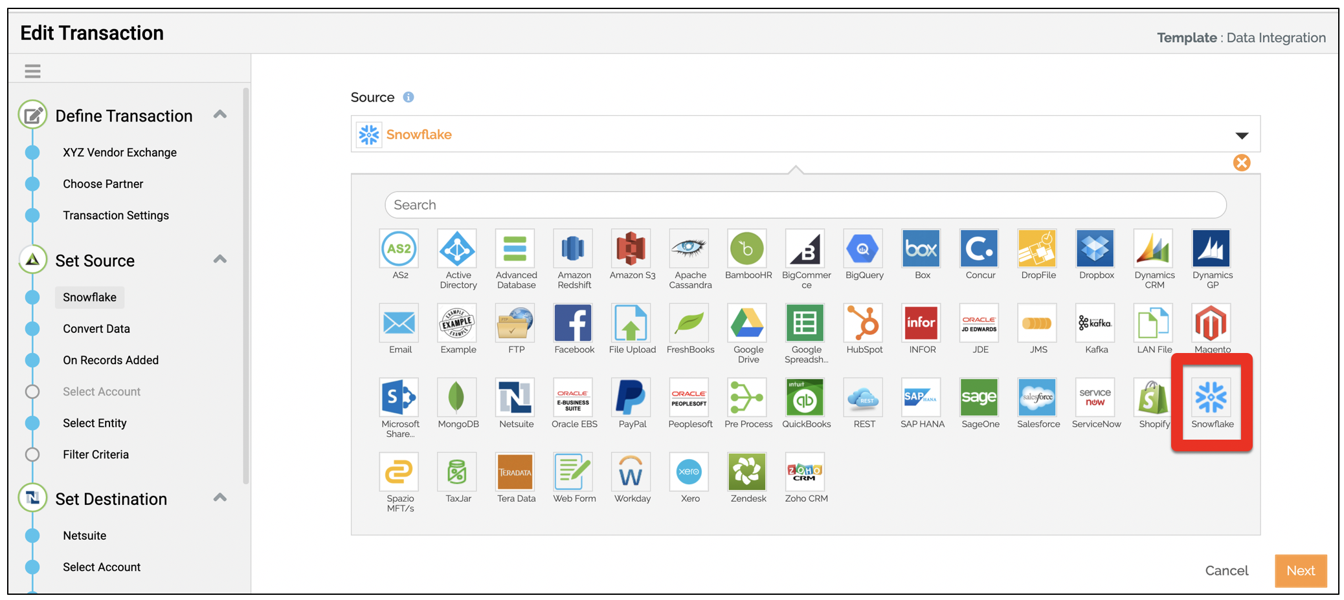Open the Convert Data step
The width and height of the screenshot is (1344, 600).
(x=96, y=328)
